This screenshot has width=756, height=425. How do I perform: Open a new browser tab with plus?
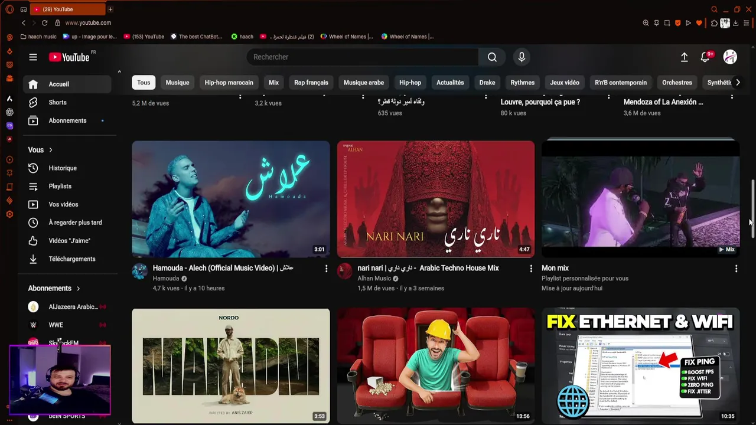pyautogui.click(x=110, y=9)
